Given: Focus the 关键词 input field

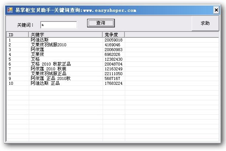Looking at the screenshot, I should (x=58, y=25).
